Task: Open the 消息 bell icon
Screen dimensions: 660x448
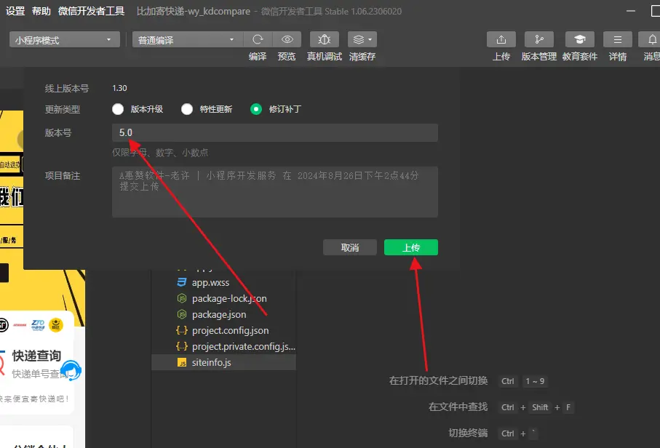Action: [x=651, y=39]
